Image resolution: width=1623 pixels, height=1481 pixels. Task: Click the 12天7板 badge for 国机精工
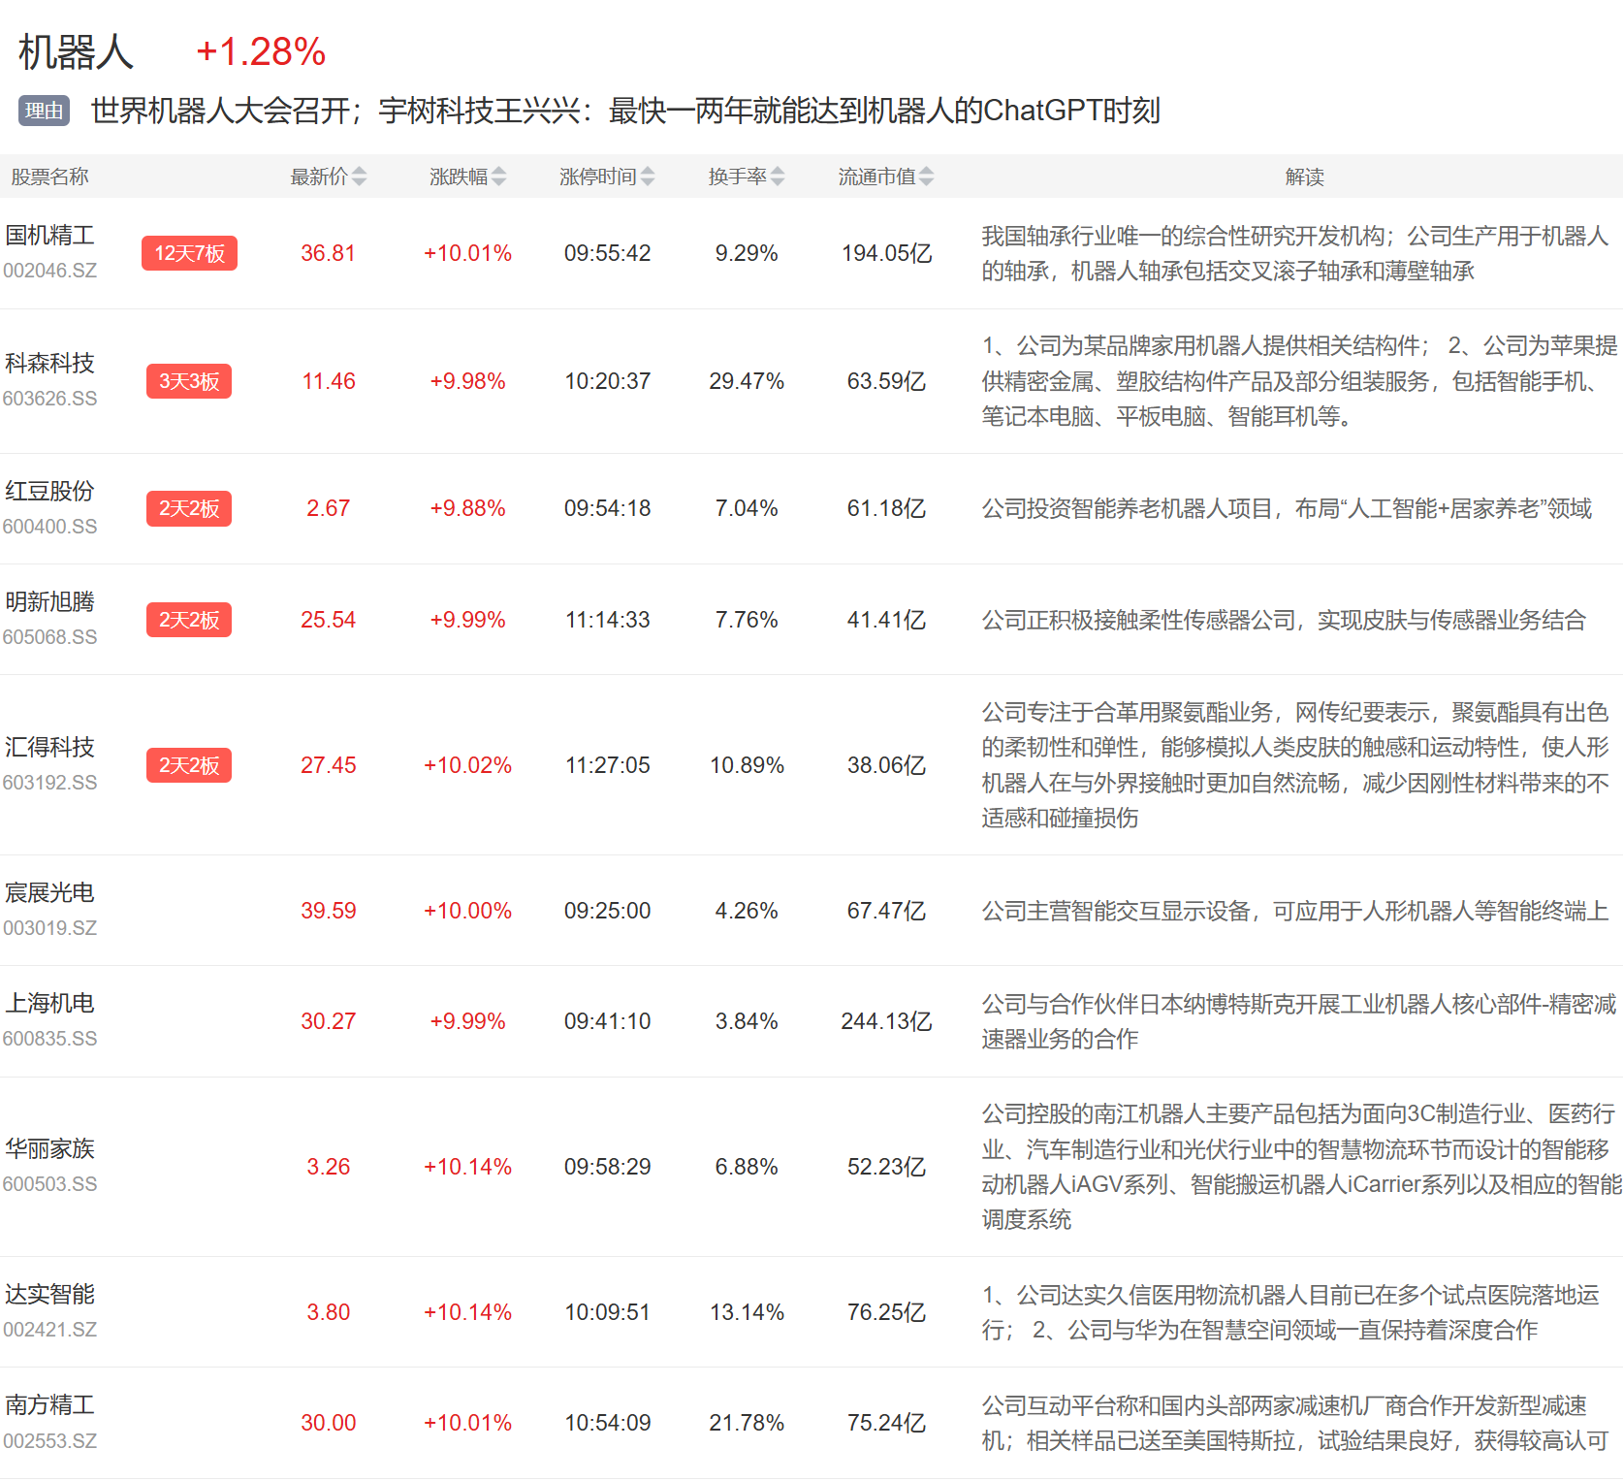click(189, 253)
